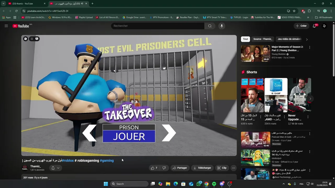
Task: Open the Shorts section heading
Action: tap(252, 72)
